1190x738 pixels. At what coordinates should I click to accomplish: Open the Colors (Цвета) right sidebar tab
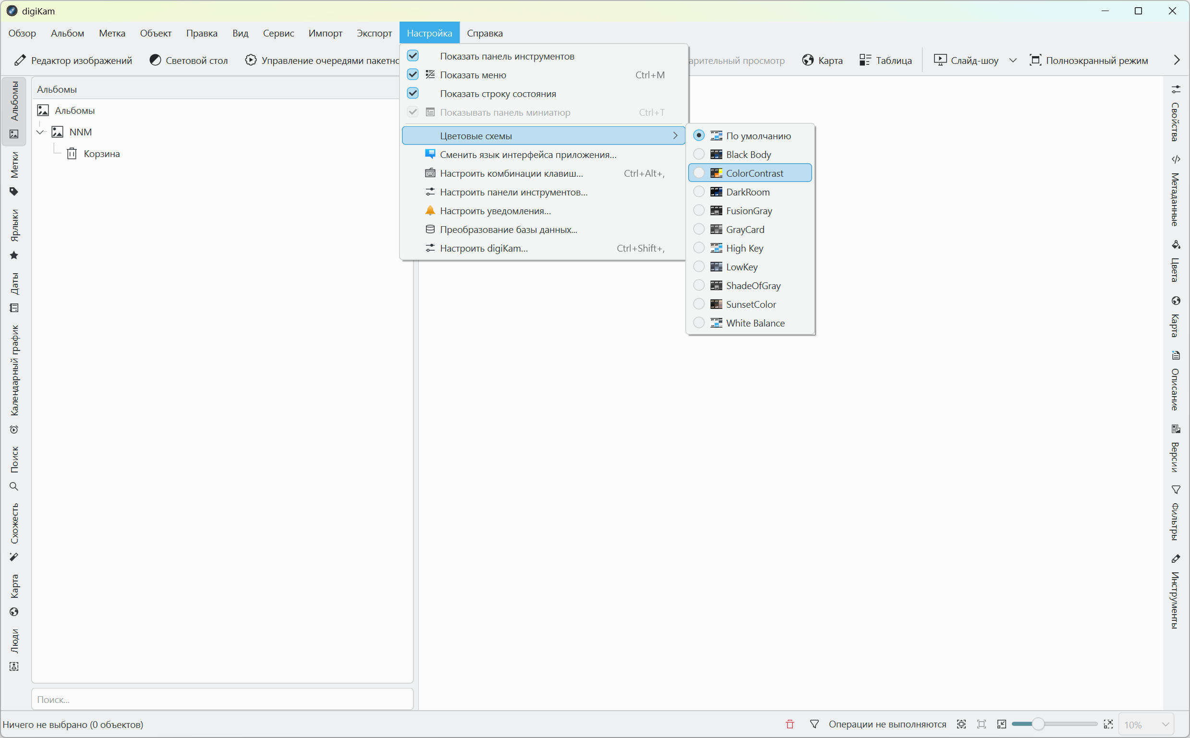[1176, 261]
